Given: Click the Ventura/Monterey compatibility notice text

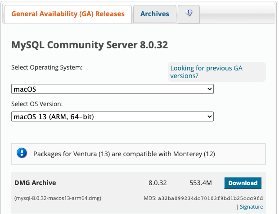Looking at the screenshot, I should pyautogui.click(x=124, y=154).
